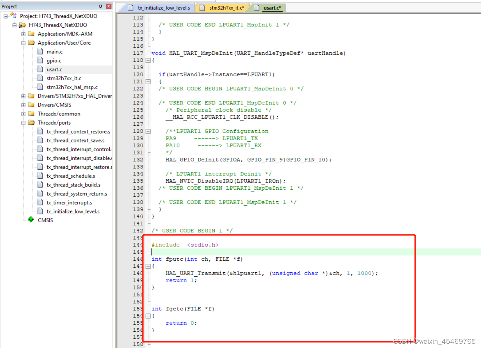The image size is (481, 348).
Task: Click the pin icon of Project panel
Action: pyautogui.click(x=100, y=6)
